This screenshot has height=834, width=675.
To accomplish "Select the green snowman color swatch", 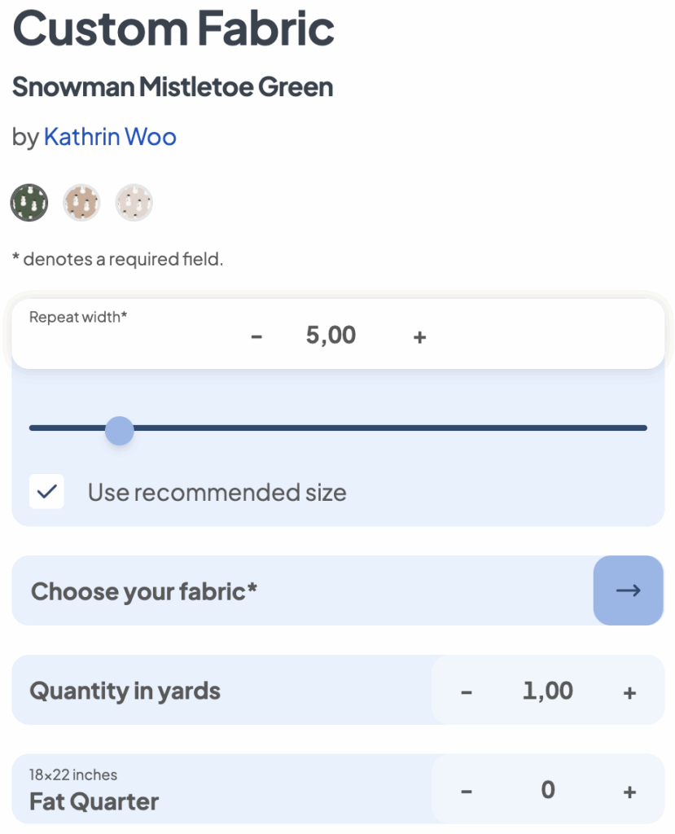I will click(x=29, y=203).
